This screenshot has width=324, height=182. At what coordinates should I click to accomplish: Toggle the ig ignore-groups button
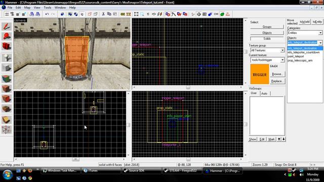82,14
